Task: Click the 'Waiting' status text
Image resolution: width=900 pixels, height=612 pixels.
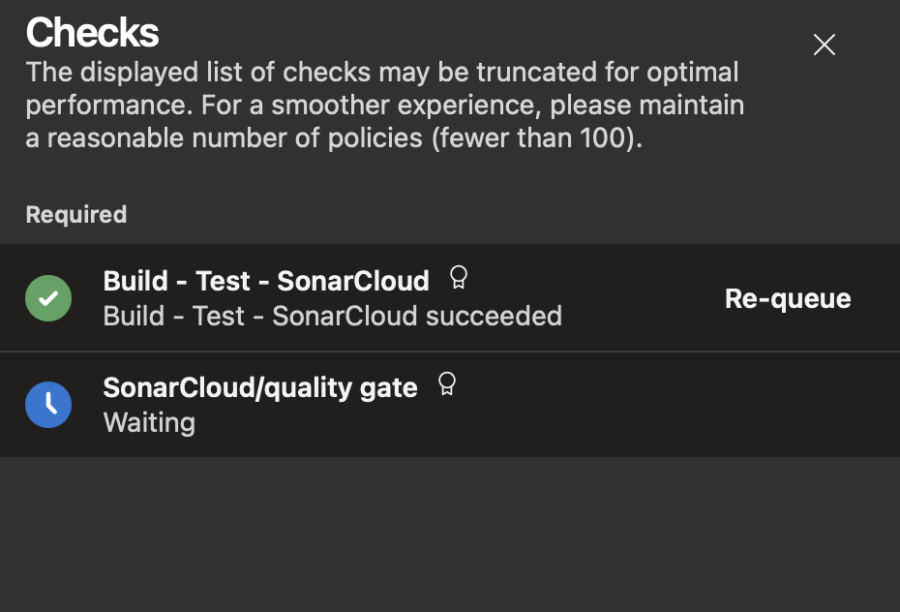Action: pos(149,422)
